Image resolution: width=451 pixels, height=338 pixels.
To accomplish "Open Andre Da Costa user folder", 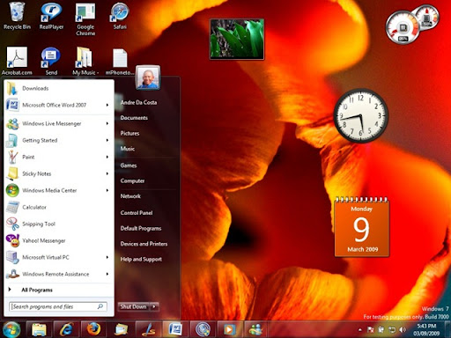I will point(138,102).
